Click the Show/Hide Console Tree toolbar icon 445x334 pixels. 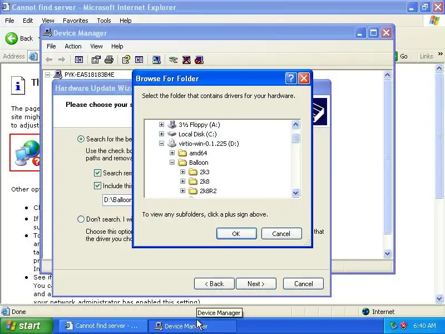point(78,60)
